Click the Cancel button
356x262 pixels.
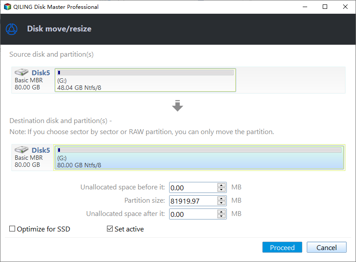click(327, 247)
